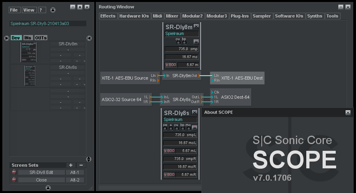
Task: Click the Alt-1 shortcut field
Action: coord(75,172)
